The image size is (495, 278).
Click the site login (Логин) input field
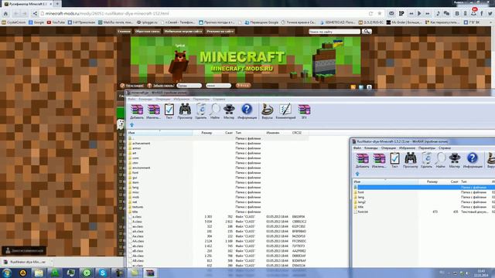point(189,86)
